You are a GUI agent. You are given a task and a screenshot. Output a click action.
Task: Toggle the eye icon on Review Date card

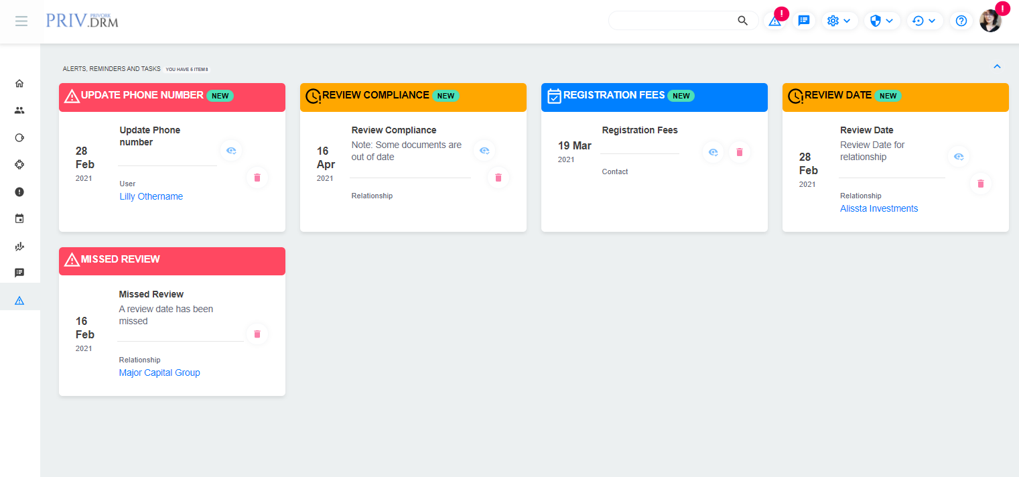(x=959, y=157)
